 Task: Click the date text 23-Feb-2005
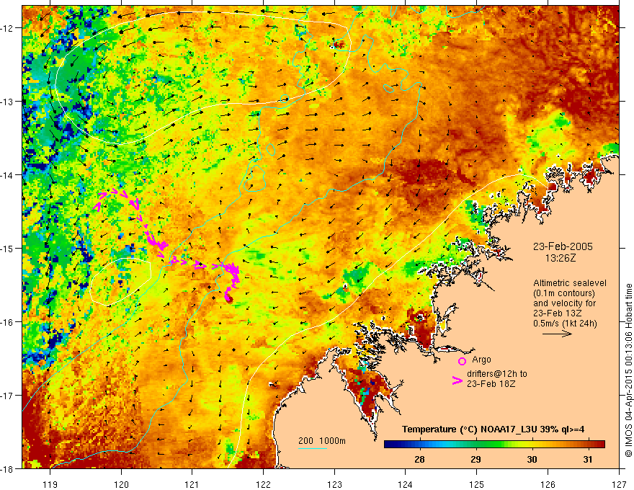click(563, 246)
